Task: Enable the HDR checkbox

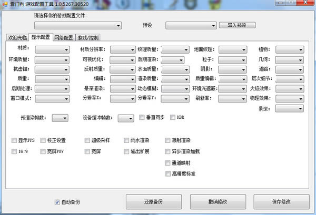Action: pyautogui.click(x=172, y=117)
